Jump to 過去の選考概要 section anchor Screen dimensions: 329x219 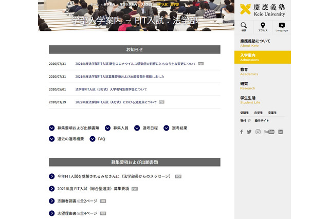click(66, 139)
